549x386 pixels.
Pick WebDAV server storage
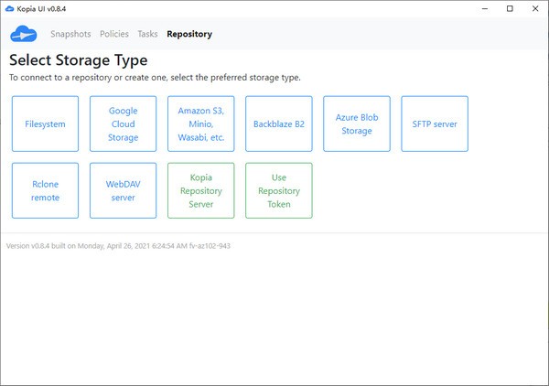123,190
